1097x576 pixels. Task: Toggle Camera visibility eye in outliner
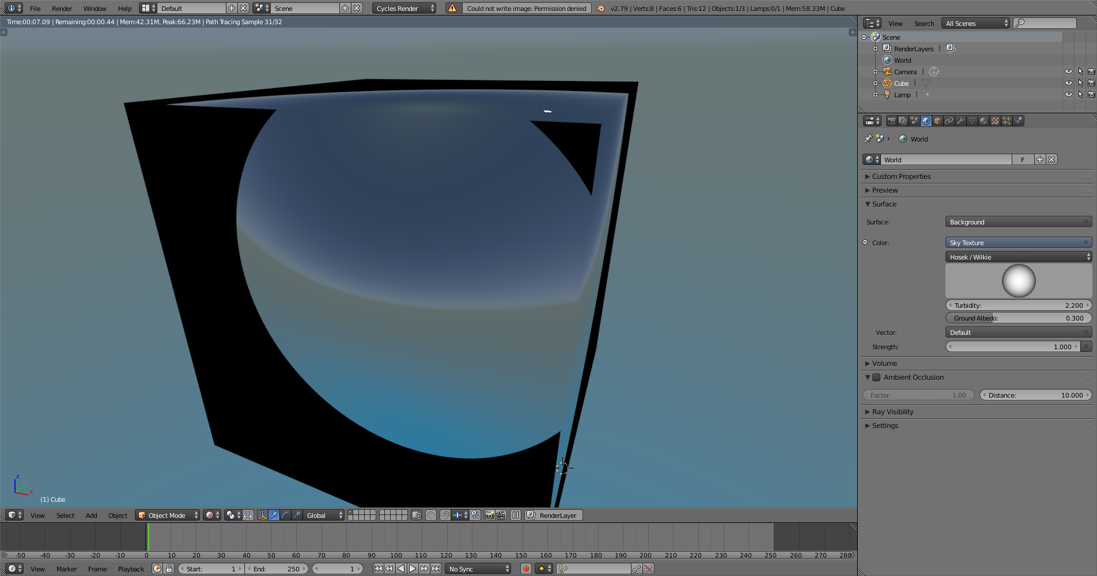click(1069, 72)
